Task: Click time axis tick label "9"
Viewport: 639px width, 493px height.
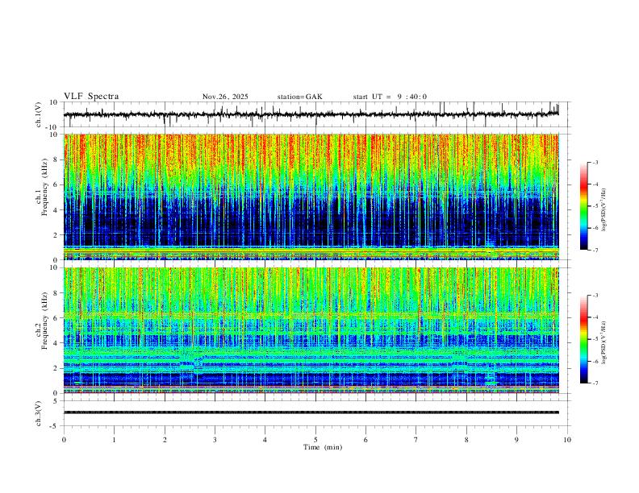Action: tap(516, 440)
